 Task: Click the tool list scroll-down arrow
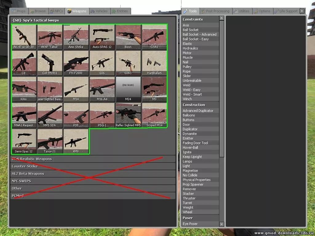tap(221, 224)
